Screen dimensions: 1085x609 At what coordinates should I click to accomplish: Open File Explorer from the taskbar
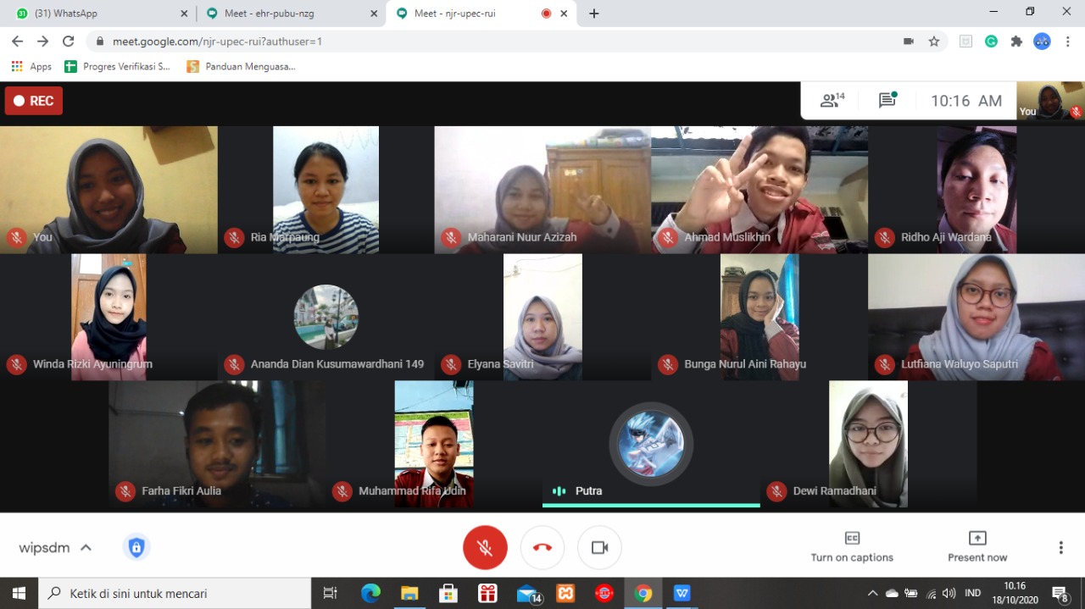click(409, 593)
